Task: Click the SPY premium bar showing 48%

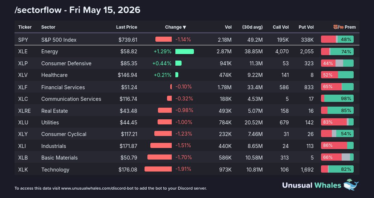Action: coord(337,39)
